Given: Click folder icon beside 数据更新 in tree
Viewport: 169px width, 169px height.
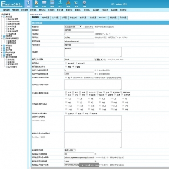Looking at the screenshot, I should coord(4,36).
